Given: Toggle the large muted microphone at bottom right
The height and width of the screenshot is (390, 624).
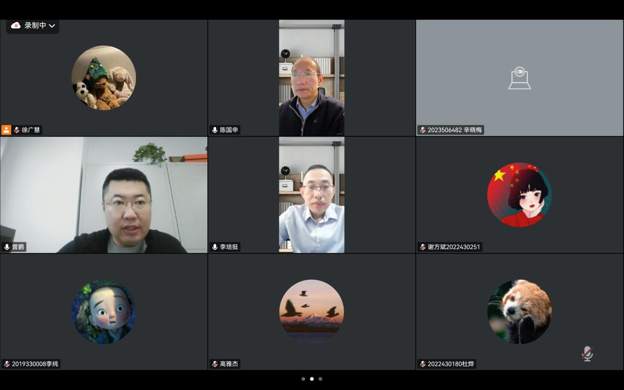Looking at the screenshot, I should point(587,354).
